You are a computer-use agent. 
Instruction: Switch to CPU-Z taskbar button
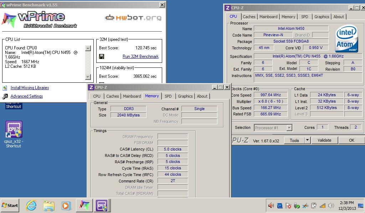point(102,205)
